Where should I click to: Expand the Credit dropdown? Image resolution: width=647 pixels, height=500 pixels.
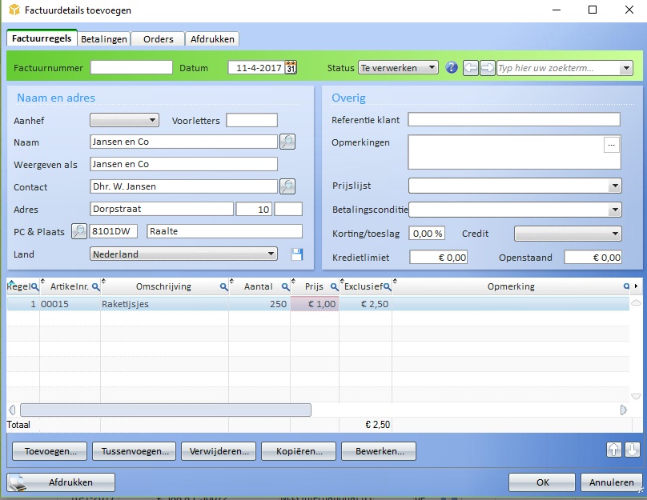point(615,234)
